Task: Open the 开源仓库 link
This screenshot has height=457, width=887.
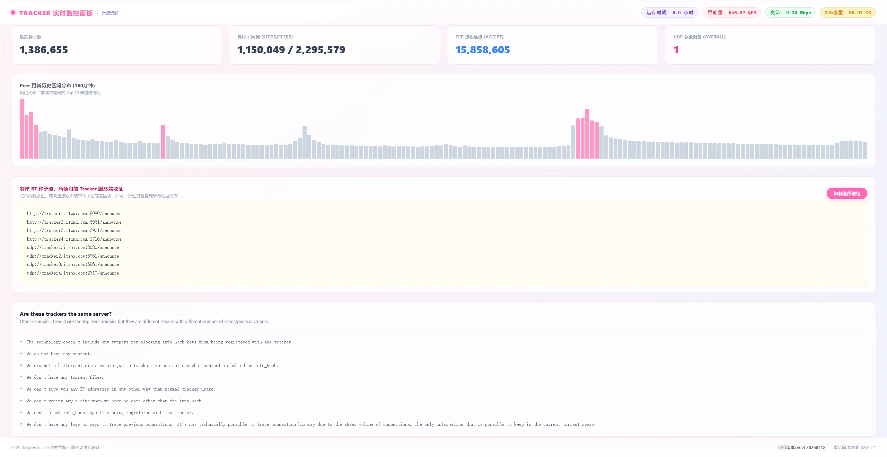Action: pyautogui.click(x=111, y=13)
